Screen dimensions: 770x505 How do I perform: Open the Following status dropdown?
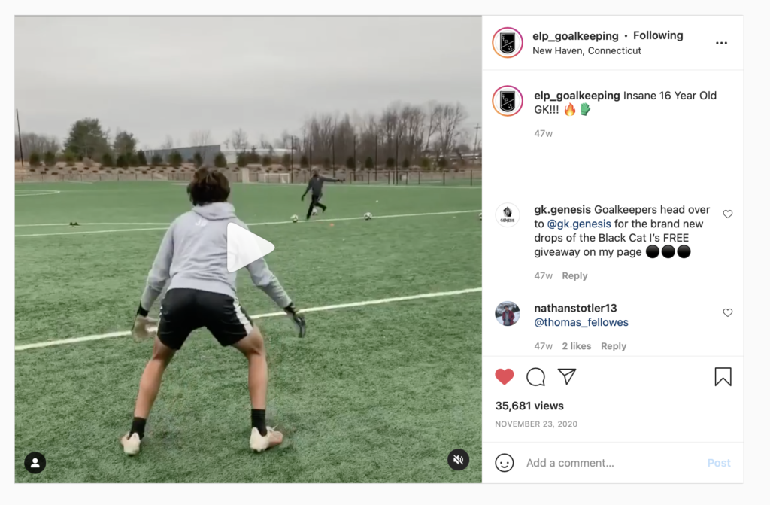[x=658, y=35]
